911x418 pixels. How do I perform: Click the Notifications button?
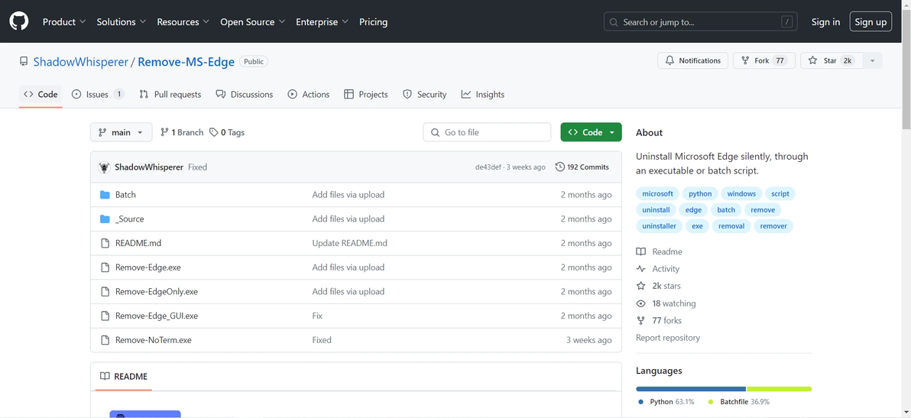point(692,61)
